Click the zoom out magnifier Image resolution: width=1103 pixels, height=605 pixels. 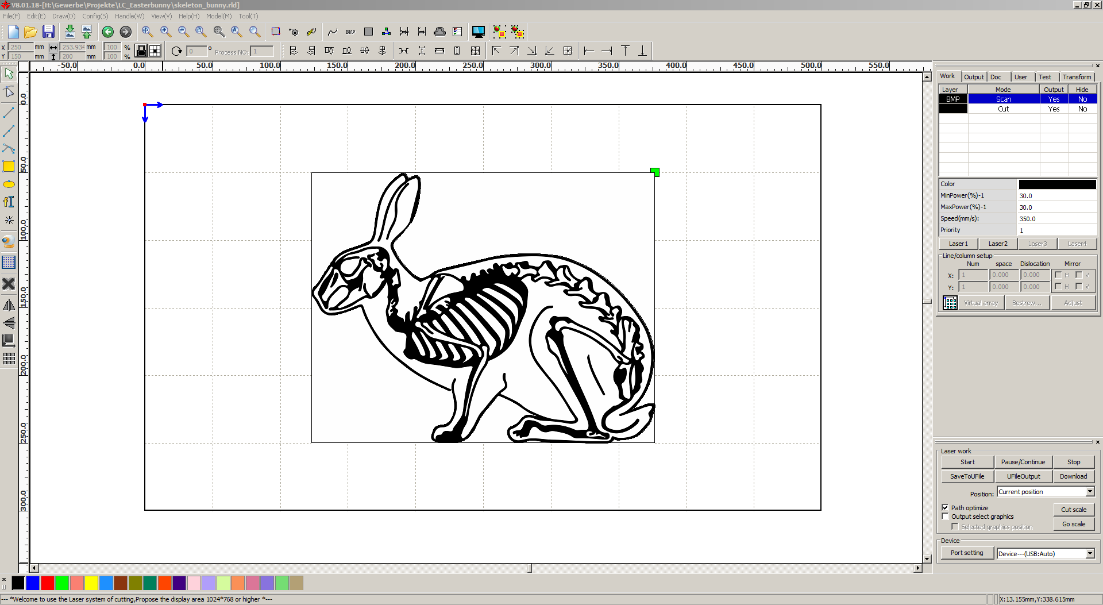[183, 32]
